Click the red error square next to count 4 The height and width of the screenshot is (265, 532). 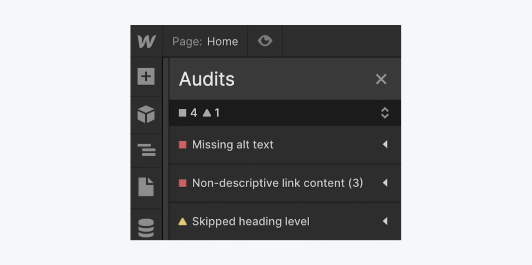click(x=183, y=113)
